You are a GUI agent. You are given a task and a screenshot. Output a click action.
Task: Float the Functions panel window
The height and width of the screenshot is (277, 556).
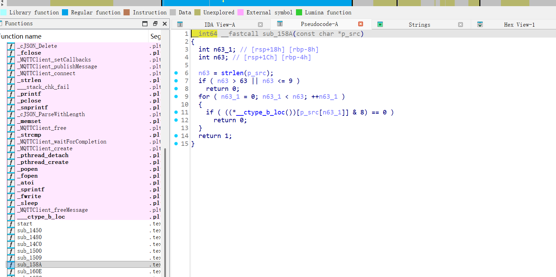tap(155, 24)
